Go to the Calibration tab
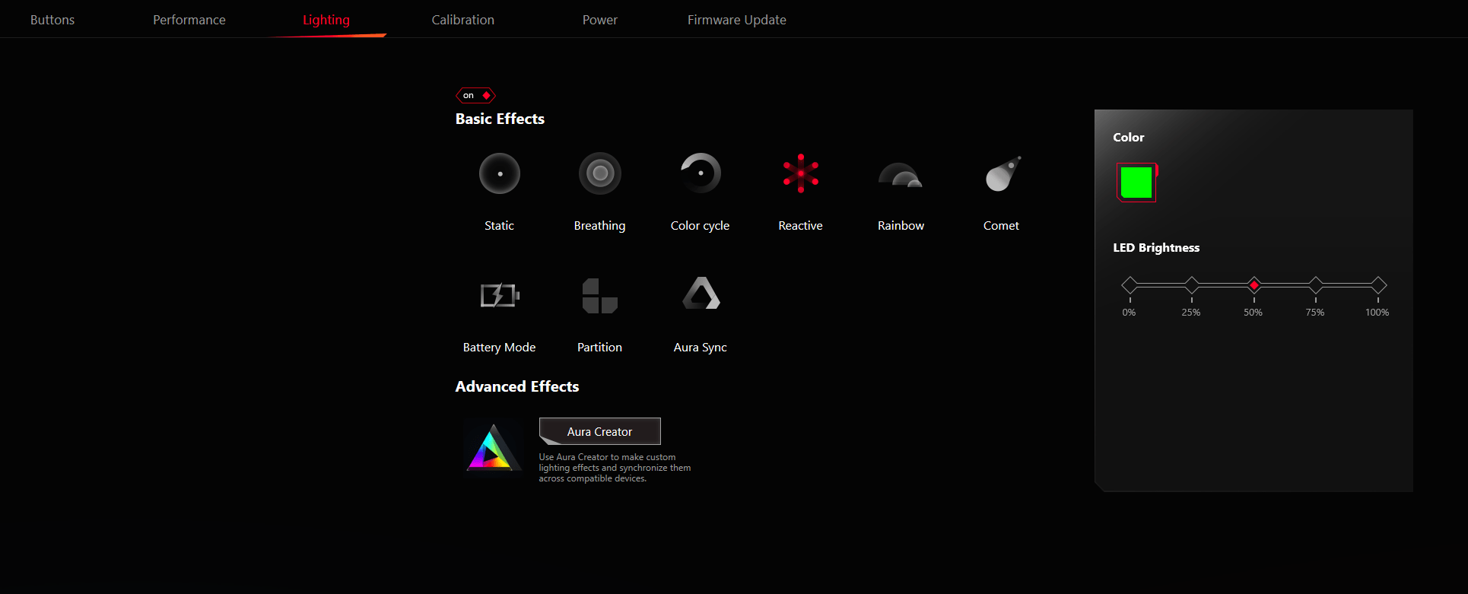The height and width of the screenshot is (594, 1468). (x=463, y=20)
